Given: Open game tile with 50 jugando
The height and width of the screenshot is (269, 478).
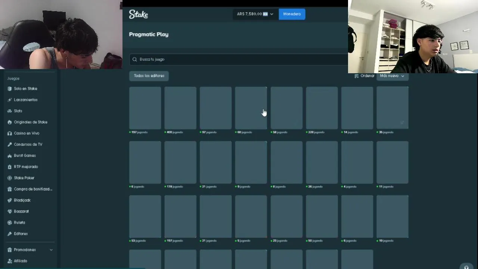Looking at the screenshot, I should [322, 216].
